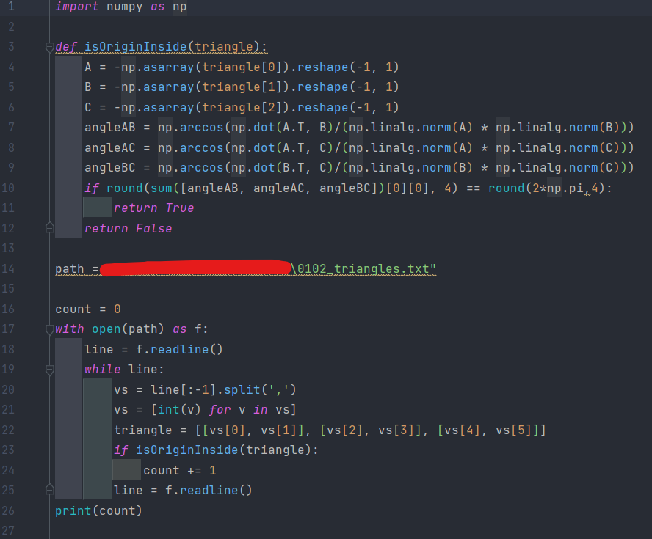Collapse the isOriginInside function fold marker
Image resolution: width=652 pixels, height=539 pixels.
coord(50,48)
